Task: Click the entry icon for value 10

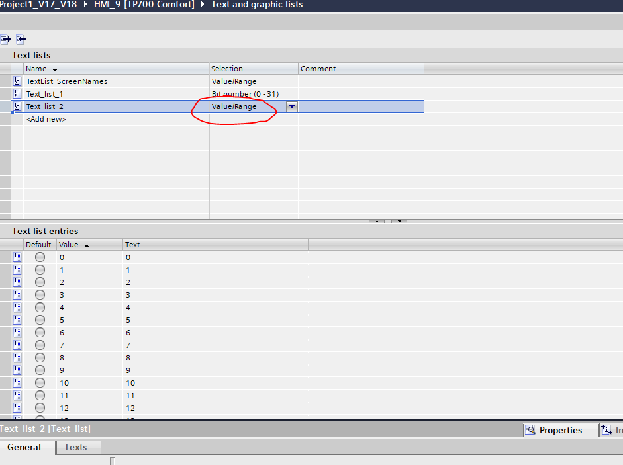Action: click(x=17, y=383)
